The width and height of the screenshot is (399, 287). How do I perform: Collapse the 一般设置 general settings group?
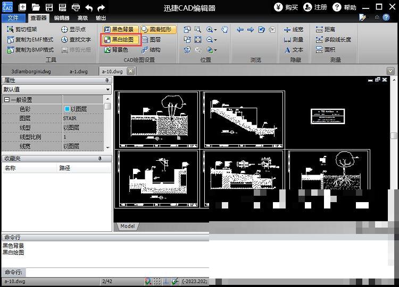pos(6,100)
